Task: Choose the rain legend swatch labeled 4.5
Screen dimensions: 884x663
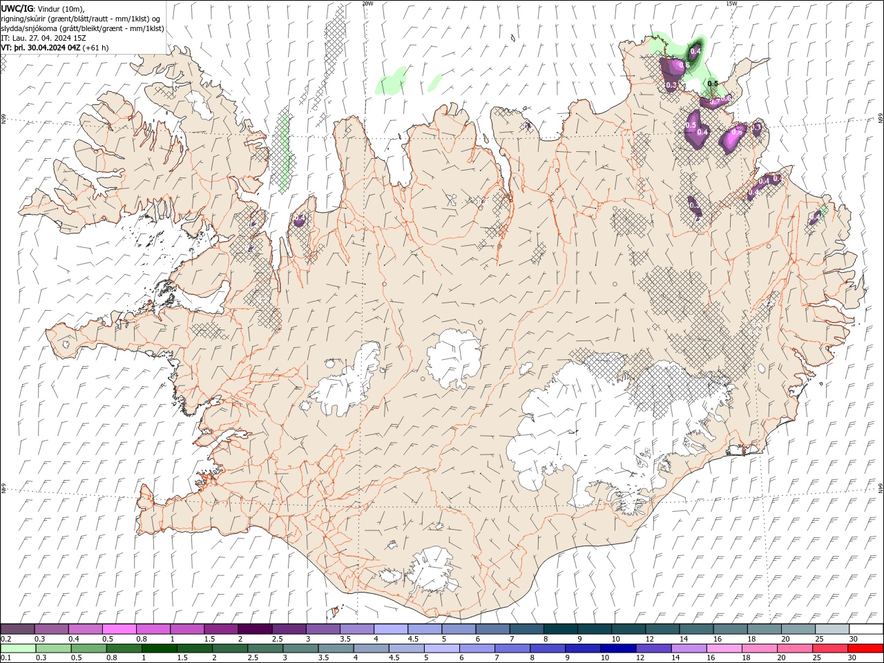Action: click(x=405, y=648)
